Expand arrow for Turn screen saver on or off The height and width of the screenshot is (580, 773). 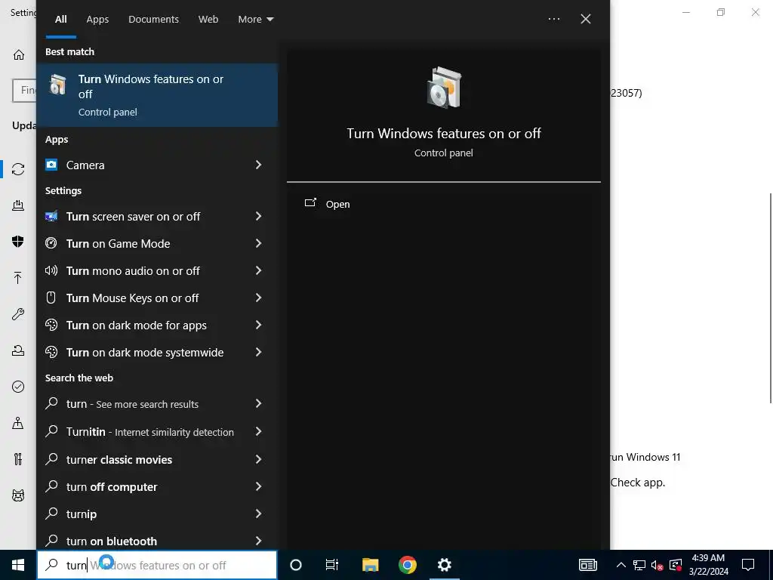258,216
